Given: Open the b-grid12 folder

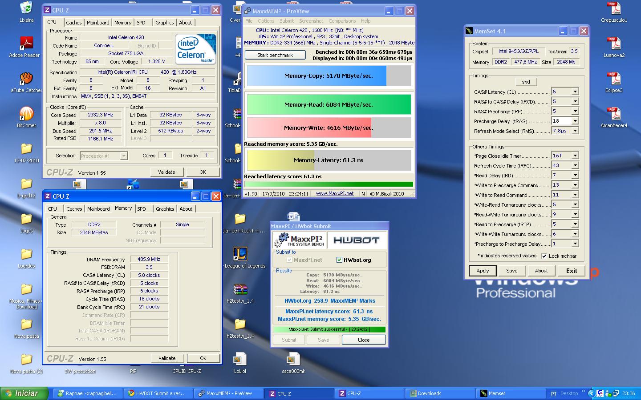Looking at the screenshot, I should 26,188.
